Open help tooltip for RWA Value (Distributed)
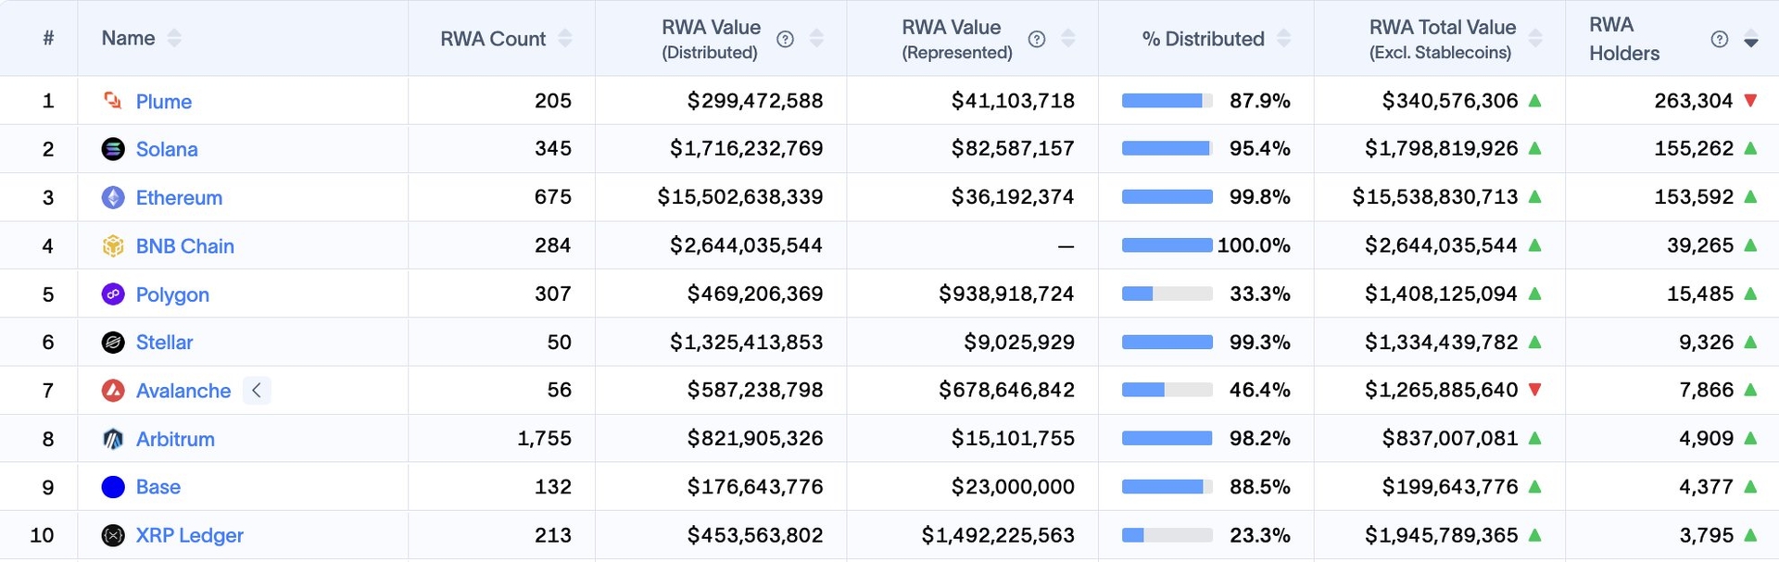 point(785,39)
